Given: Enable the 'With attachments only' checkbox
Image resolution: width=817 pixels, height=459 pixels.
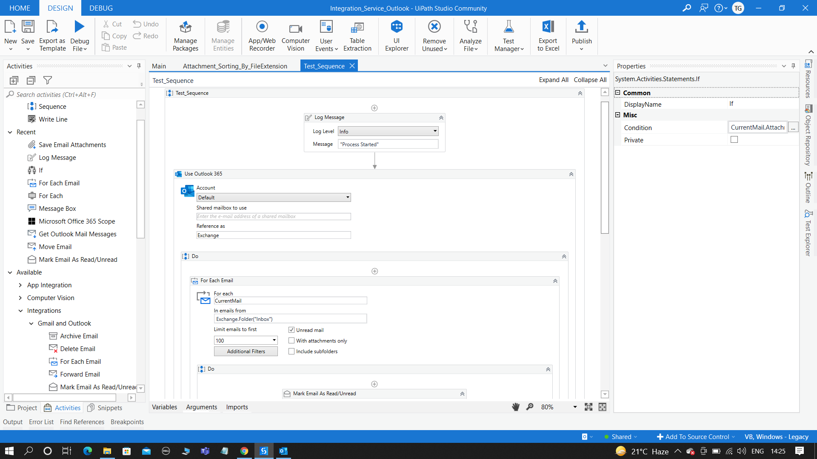Looking at the screenshot, I should tap(291, 340).
